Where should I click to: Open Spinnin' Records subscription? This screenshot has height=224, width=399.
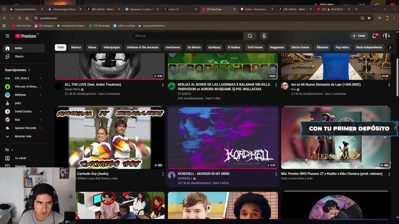[24, 128]
